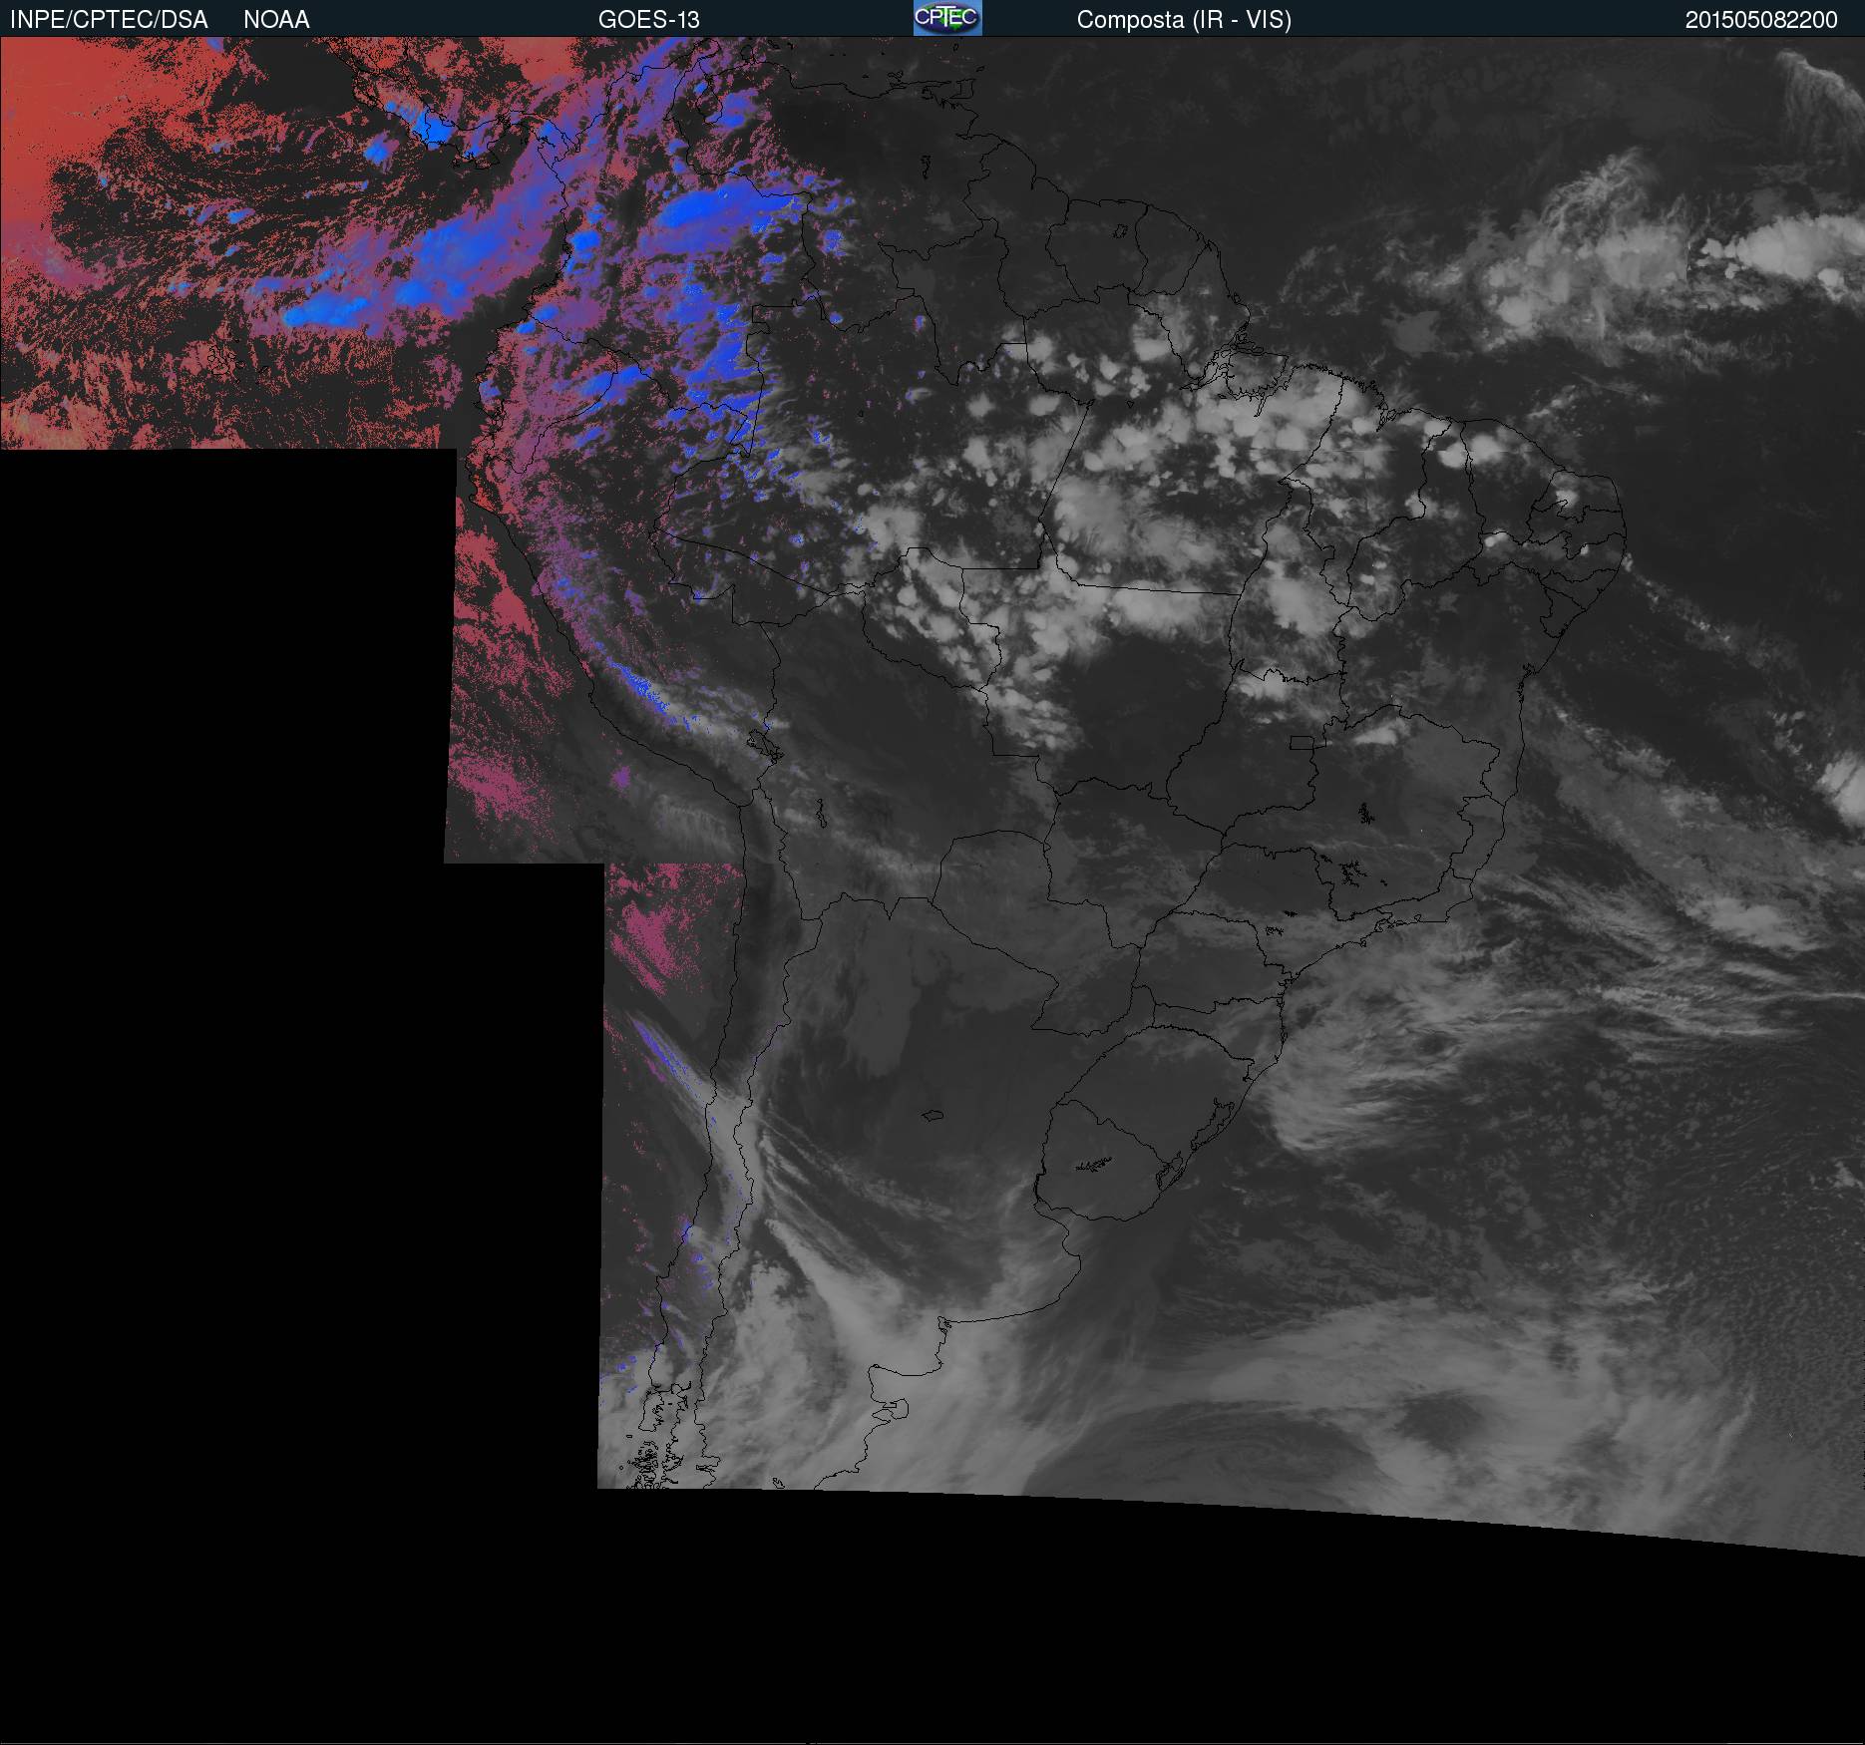Click the CPTEC logo in the header

point(947,18)
